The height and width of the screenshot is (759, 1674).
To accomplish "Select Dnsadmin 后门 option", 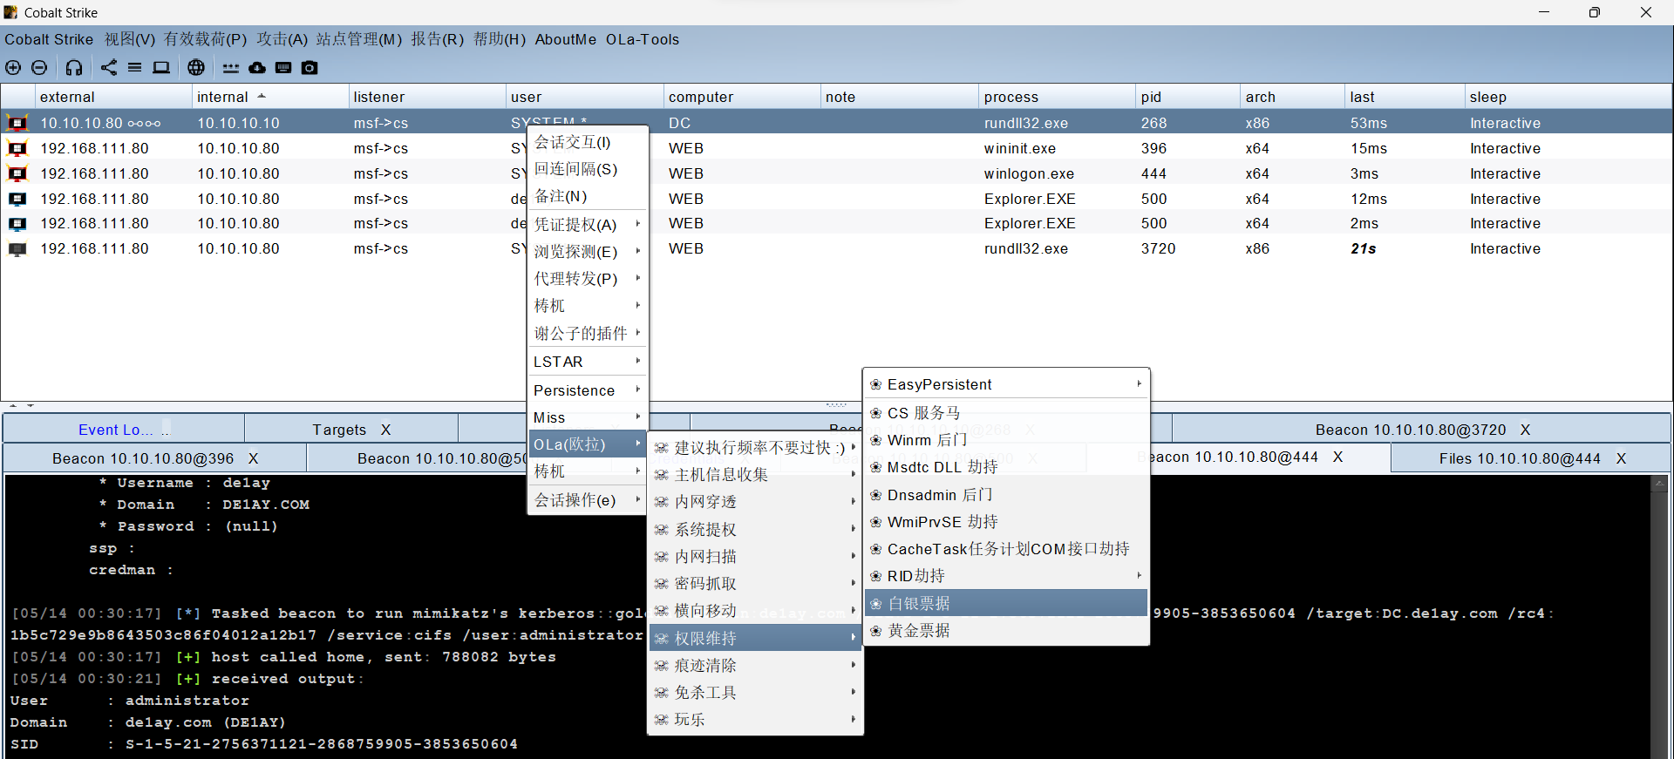I will coord(1006,495).
